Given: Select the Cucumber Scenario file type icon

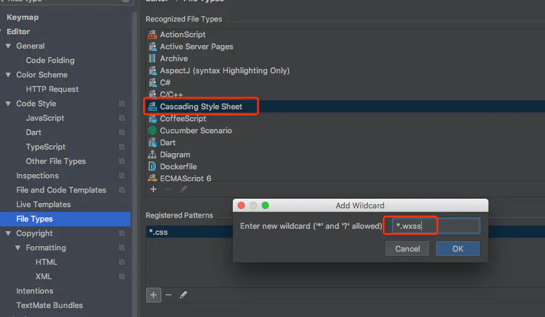Looking at the screenshot, I should click(x=152, y=131).
